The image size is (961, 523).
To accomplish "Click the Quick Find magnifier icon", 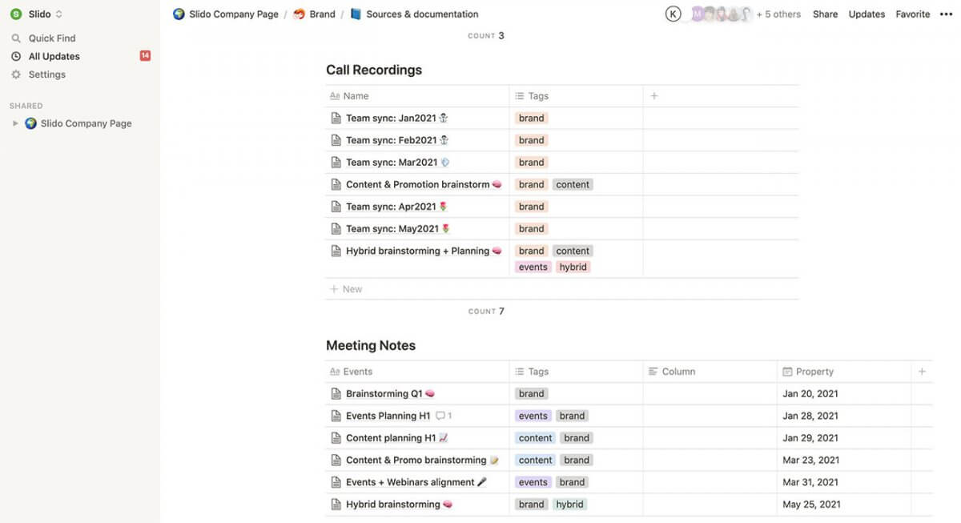I will pyautogui.click(x=17, y=38).
